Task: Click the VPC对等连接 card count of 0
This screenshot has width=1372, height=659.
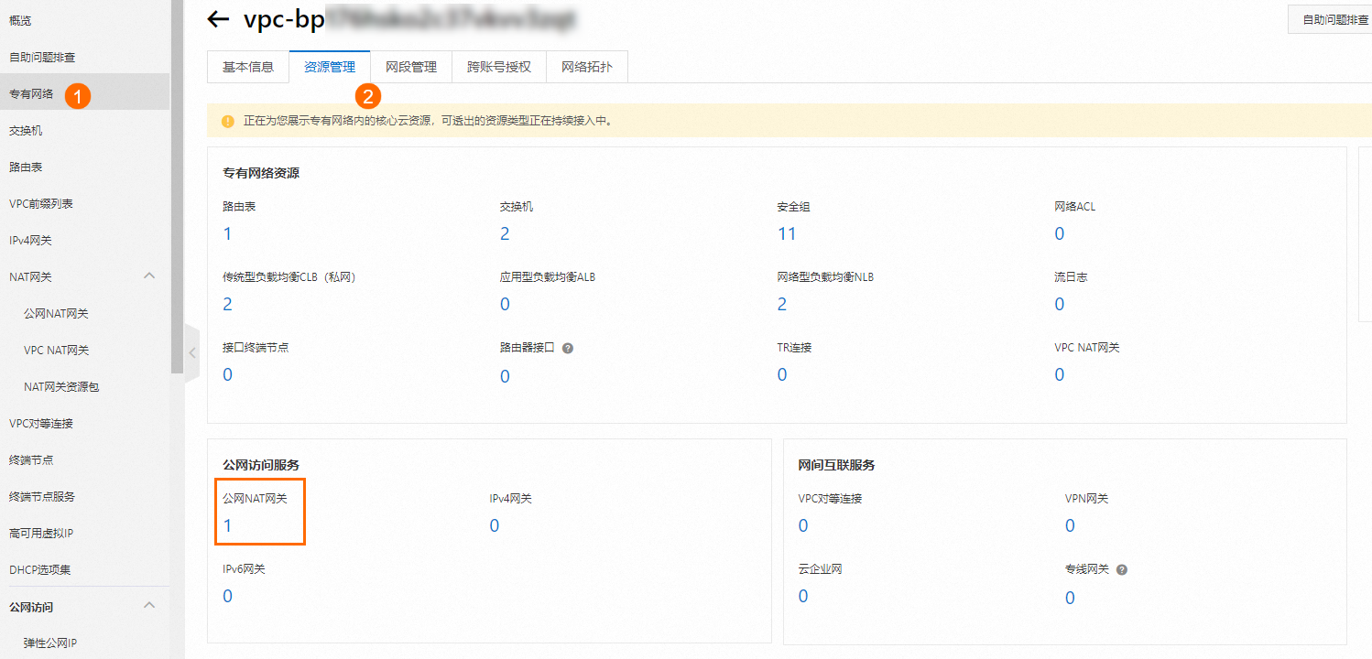Action: tap(803, 525)
